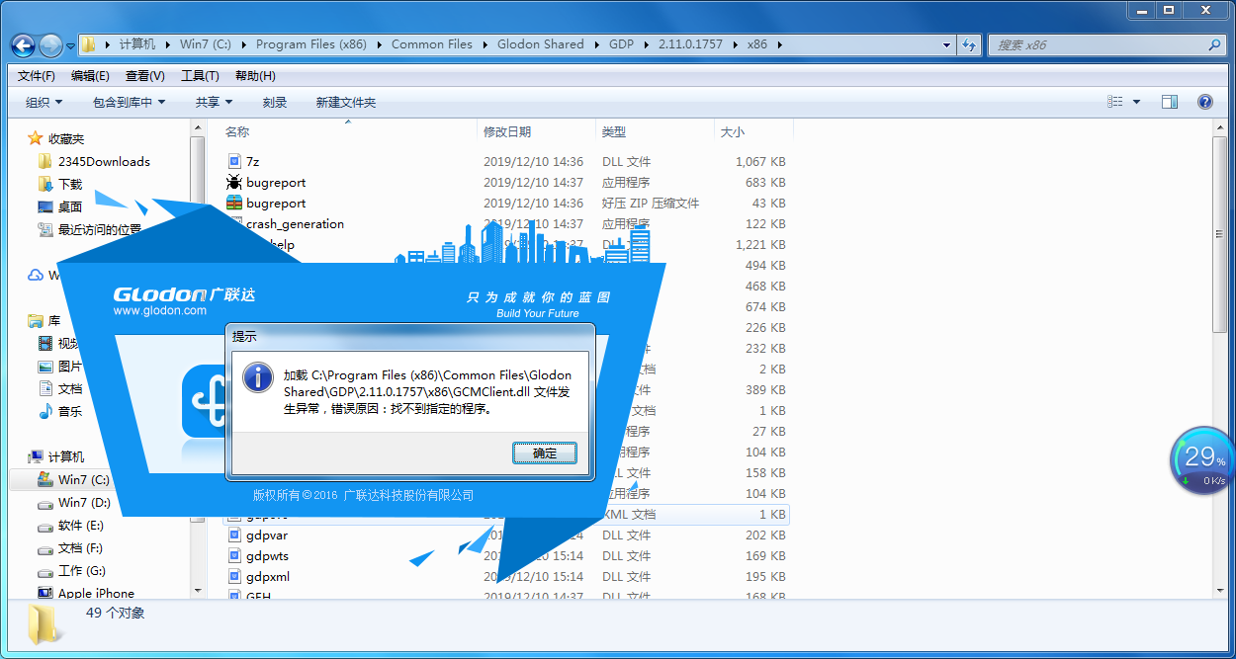The height and width of the screenshot is (659, 1236).
Task: Open the 共享 dropdown
Action: (214, 103)
